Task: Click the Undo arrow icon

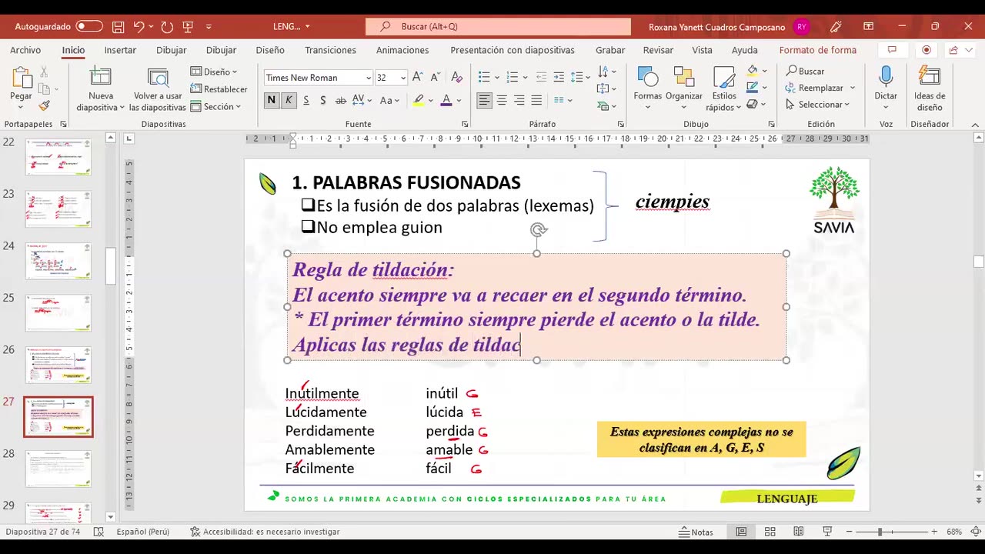Action: pyautogui.click(x=139, y=26)
